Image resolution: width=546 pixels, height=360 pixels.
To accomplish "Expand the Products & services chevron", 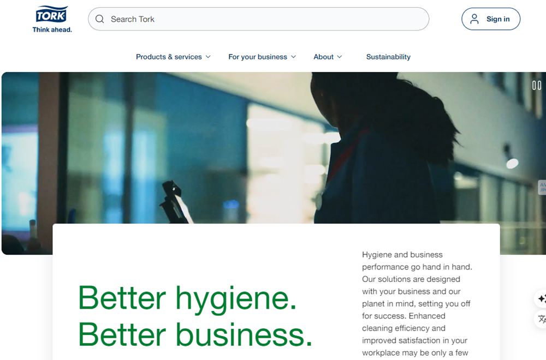I will (x=208, y=57).
